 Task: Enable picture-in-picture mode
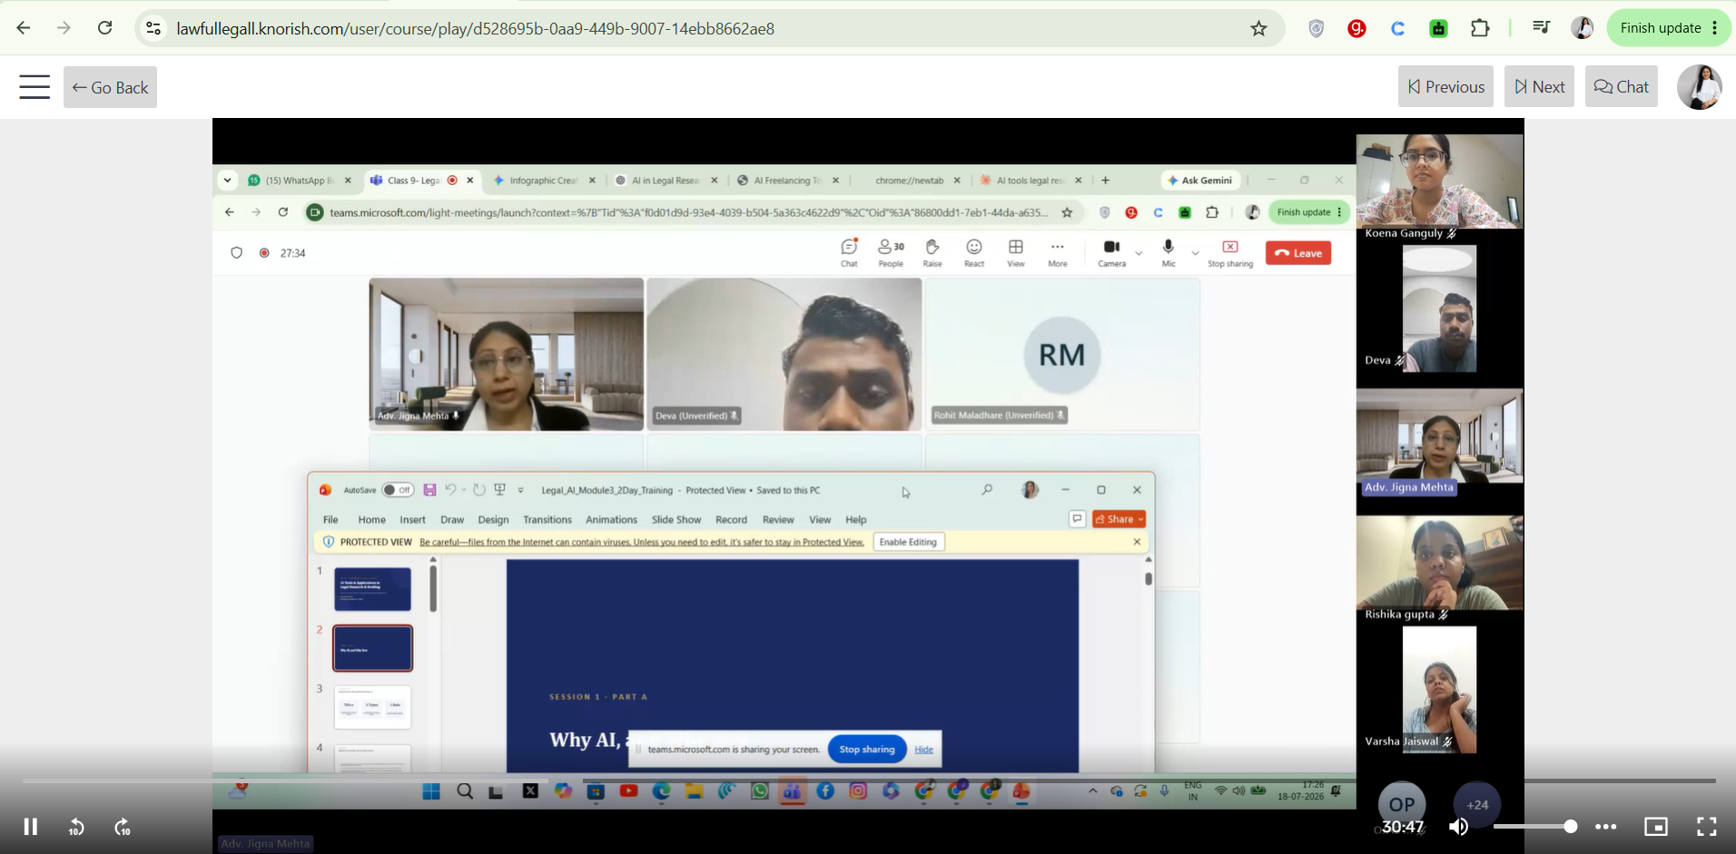1656,827
